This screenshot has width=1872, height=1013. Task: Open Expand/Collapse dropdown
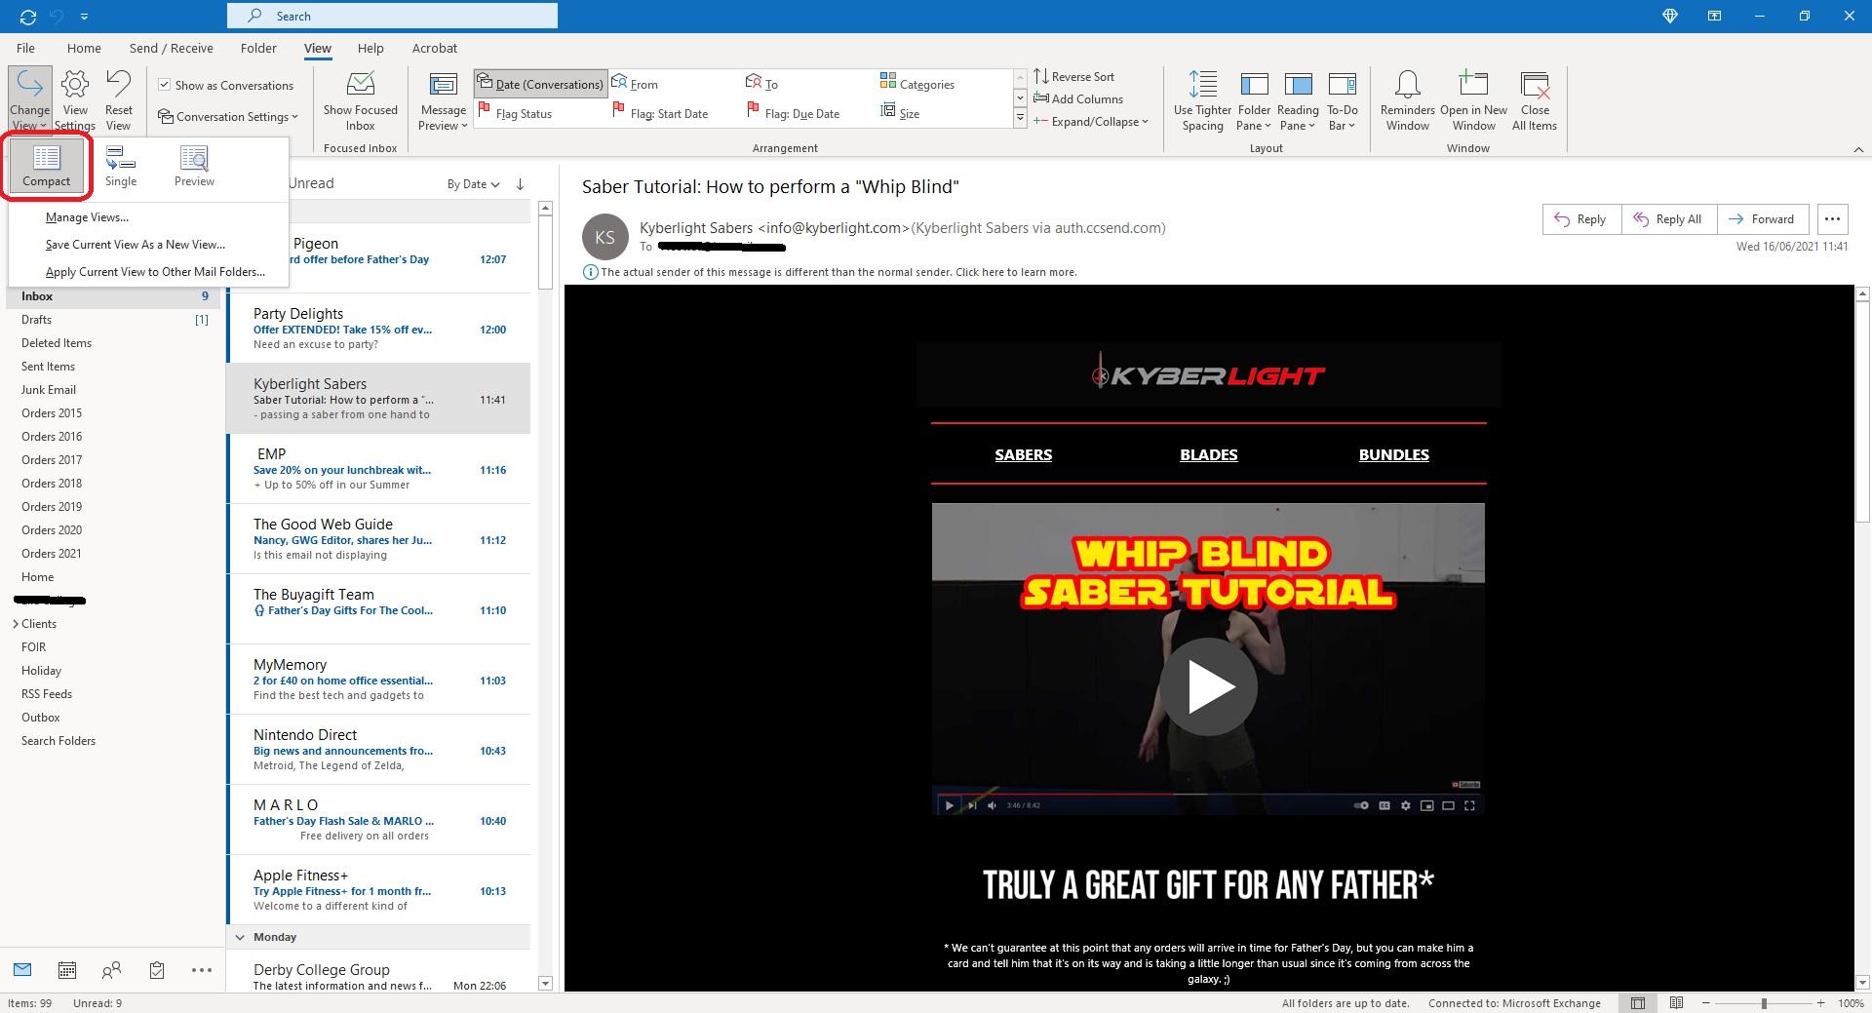pos(1091,121)
